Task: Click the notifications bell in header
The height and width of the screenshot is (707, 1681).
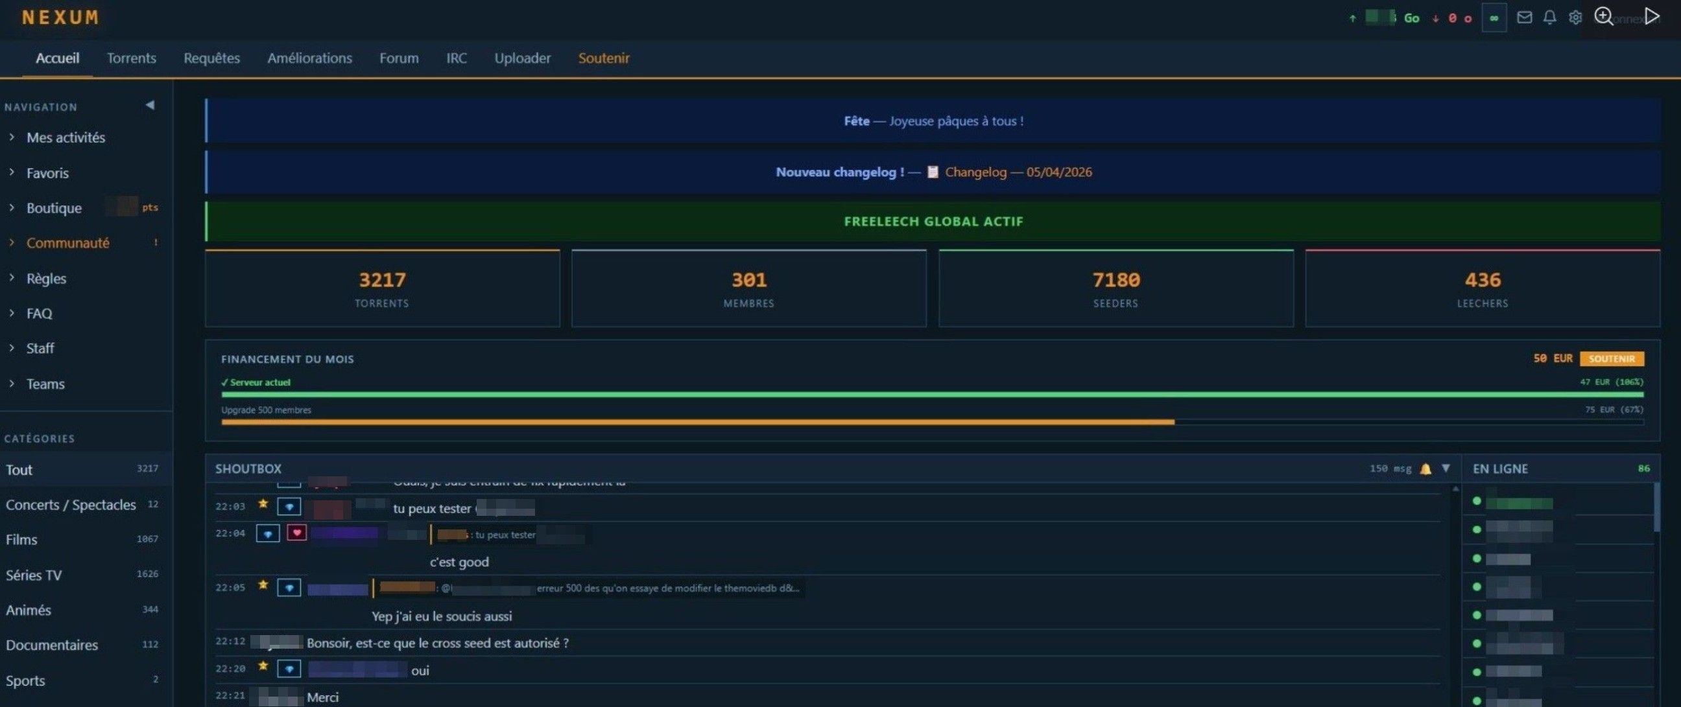Action: click(x=1550, y=17)
